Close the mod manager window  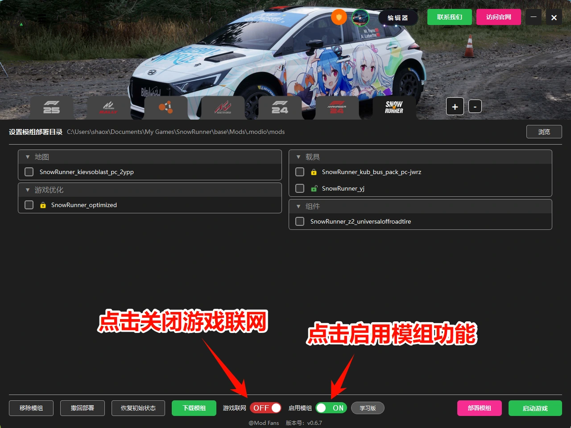pyautogui.click(x=554, y=17)
